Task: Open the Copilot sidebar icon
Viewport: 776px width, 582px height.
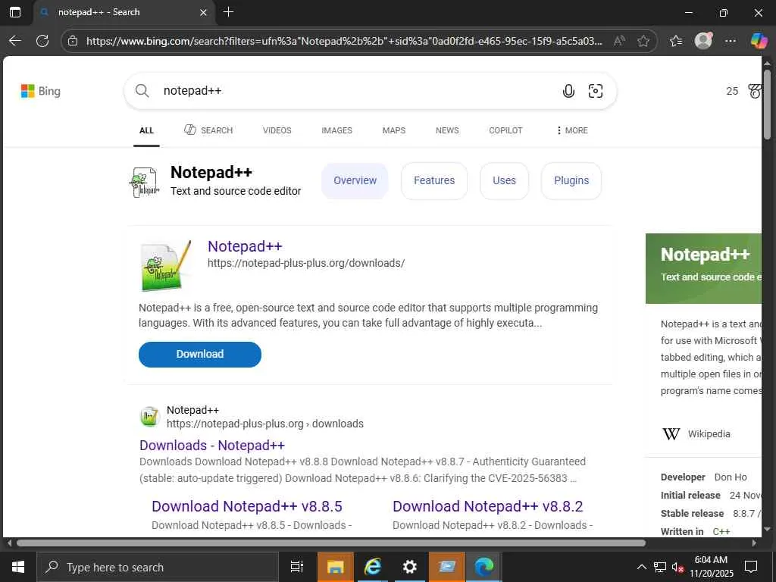Action: coord(758,41)
